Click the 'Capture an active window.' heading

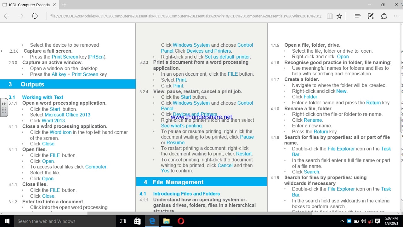click(x=52, y=62)
